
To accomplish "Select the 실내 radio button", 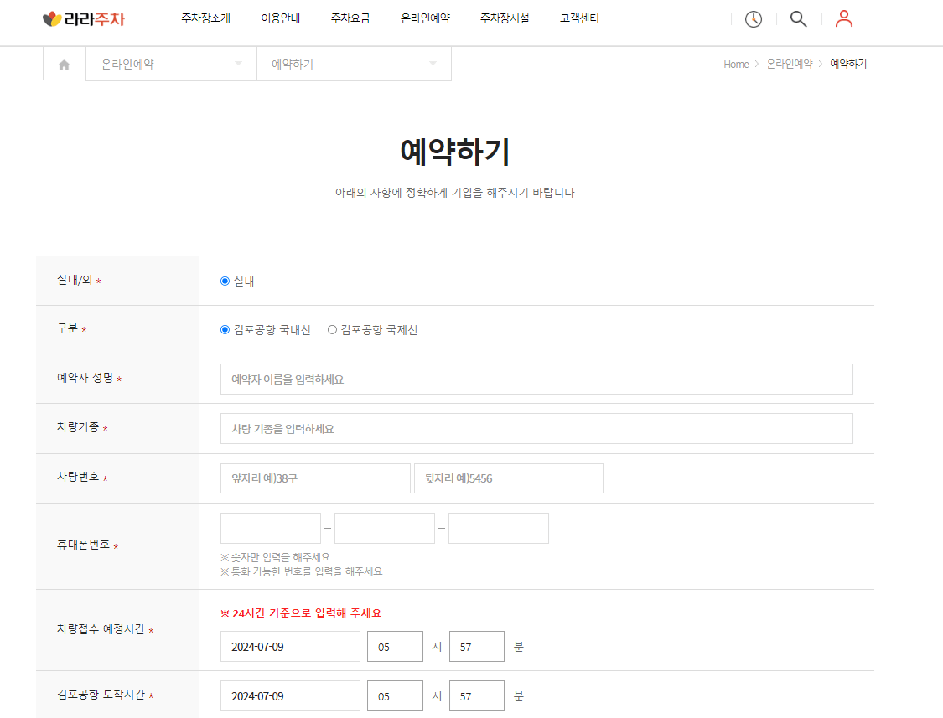I will (223, 281).
